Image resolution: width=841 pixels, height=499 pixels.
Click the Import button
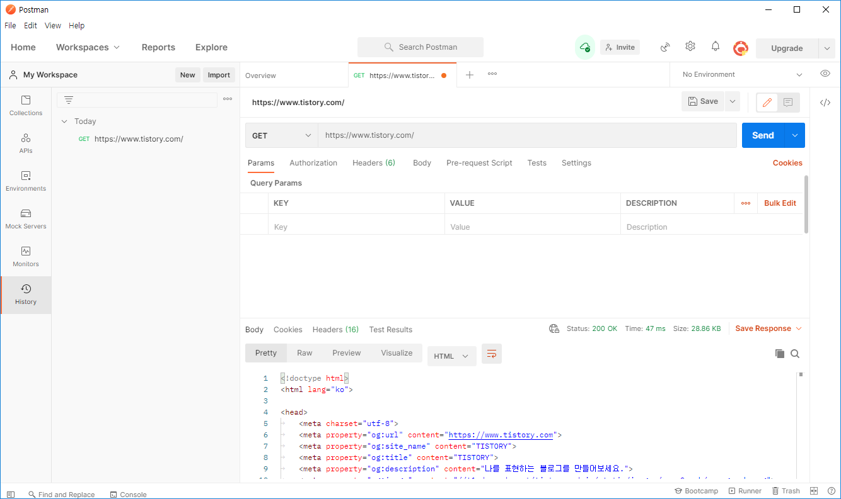[219, 75]
